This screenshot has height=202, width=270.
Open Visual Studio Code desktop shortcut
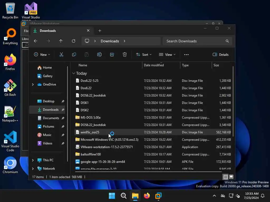click(10, 141)
